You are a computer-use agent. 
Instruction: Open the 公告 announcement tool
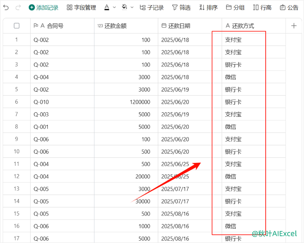pyautogui.click(x=289, y=8)
